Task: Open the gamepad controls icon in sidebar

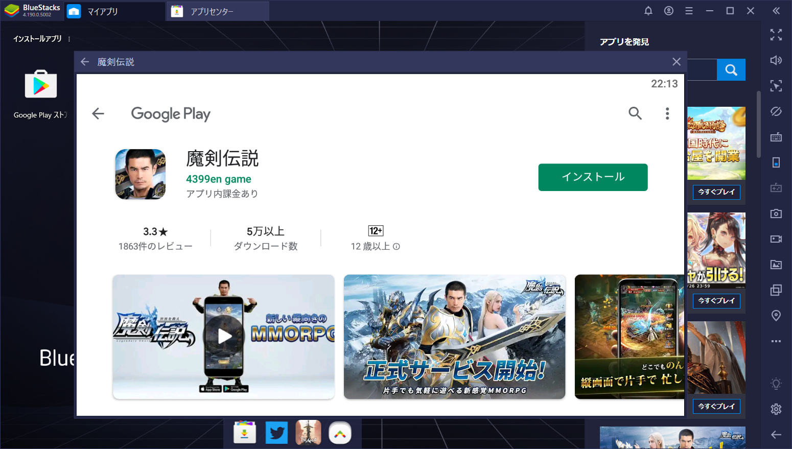Action: coord(776,188)
